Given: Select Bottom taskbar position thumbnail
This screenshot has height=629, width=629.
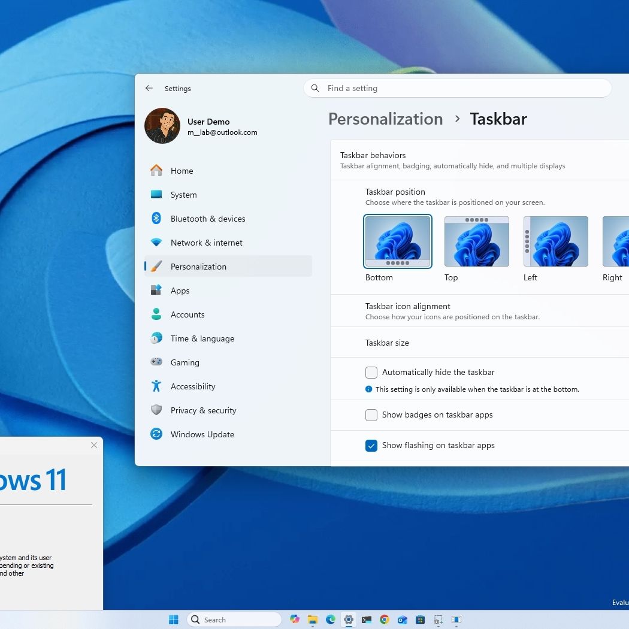Looking at the screenshot, I should [x=398, y=241].
